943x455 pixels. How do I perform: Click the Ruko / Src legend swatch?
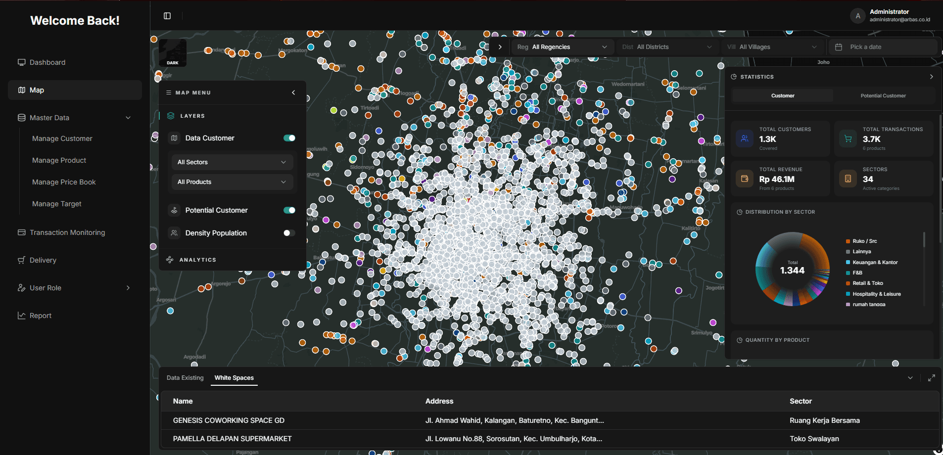848,241
